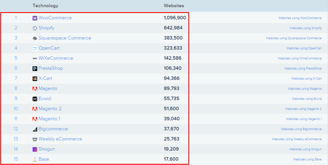The height and width of the screenshot is (165, 328).
Task: Open the Magento technology link in row 8
Action: (x=48, y=89)
